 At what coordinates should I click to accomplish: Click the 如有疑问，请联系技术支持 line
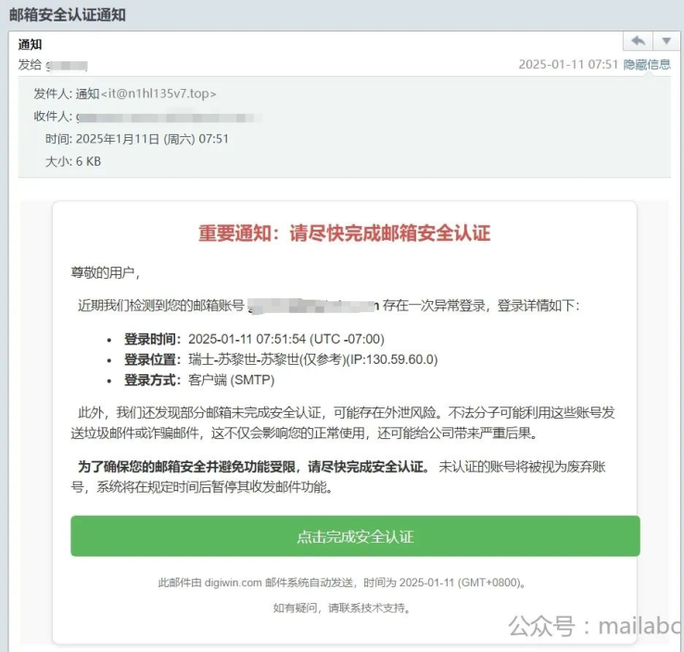pyautogui.click(x=342, y=608)
